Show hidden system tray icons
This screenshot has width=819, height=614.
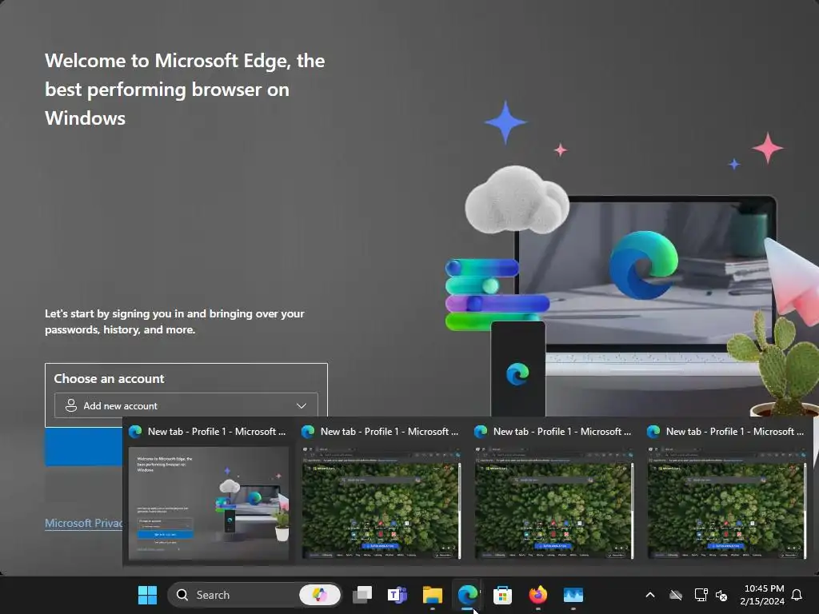[x=650, y=595]
